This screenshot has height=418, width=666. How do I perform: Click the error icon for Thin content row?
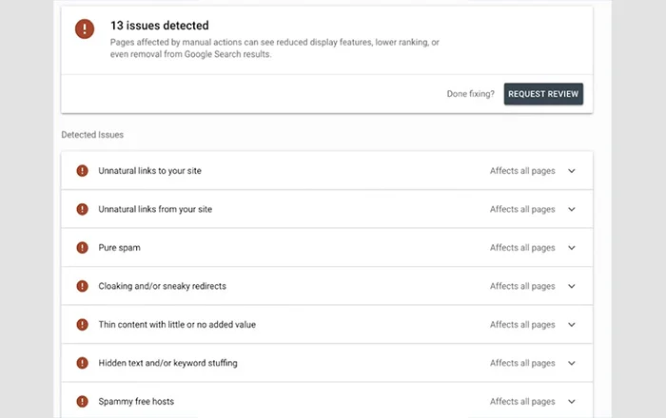click(x=82, y=324)
